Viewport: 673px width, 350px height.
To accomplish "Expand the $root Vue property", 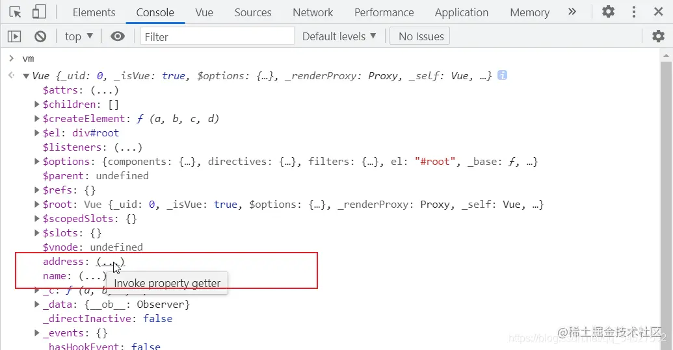I will tap(37, 205).
